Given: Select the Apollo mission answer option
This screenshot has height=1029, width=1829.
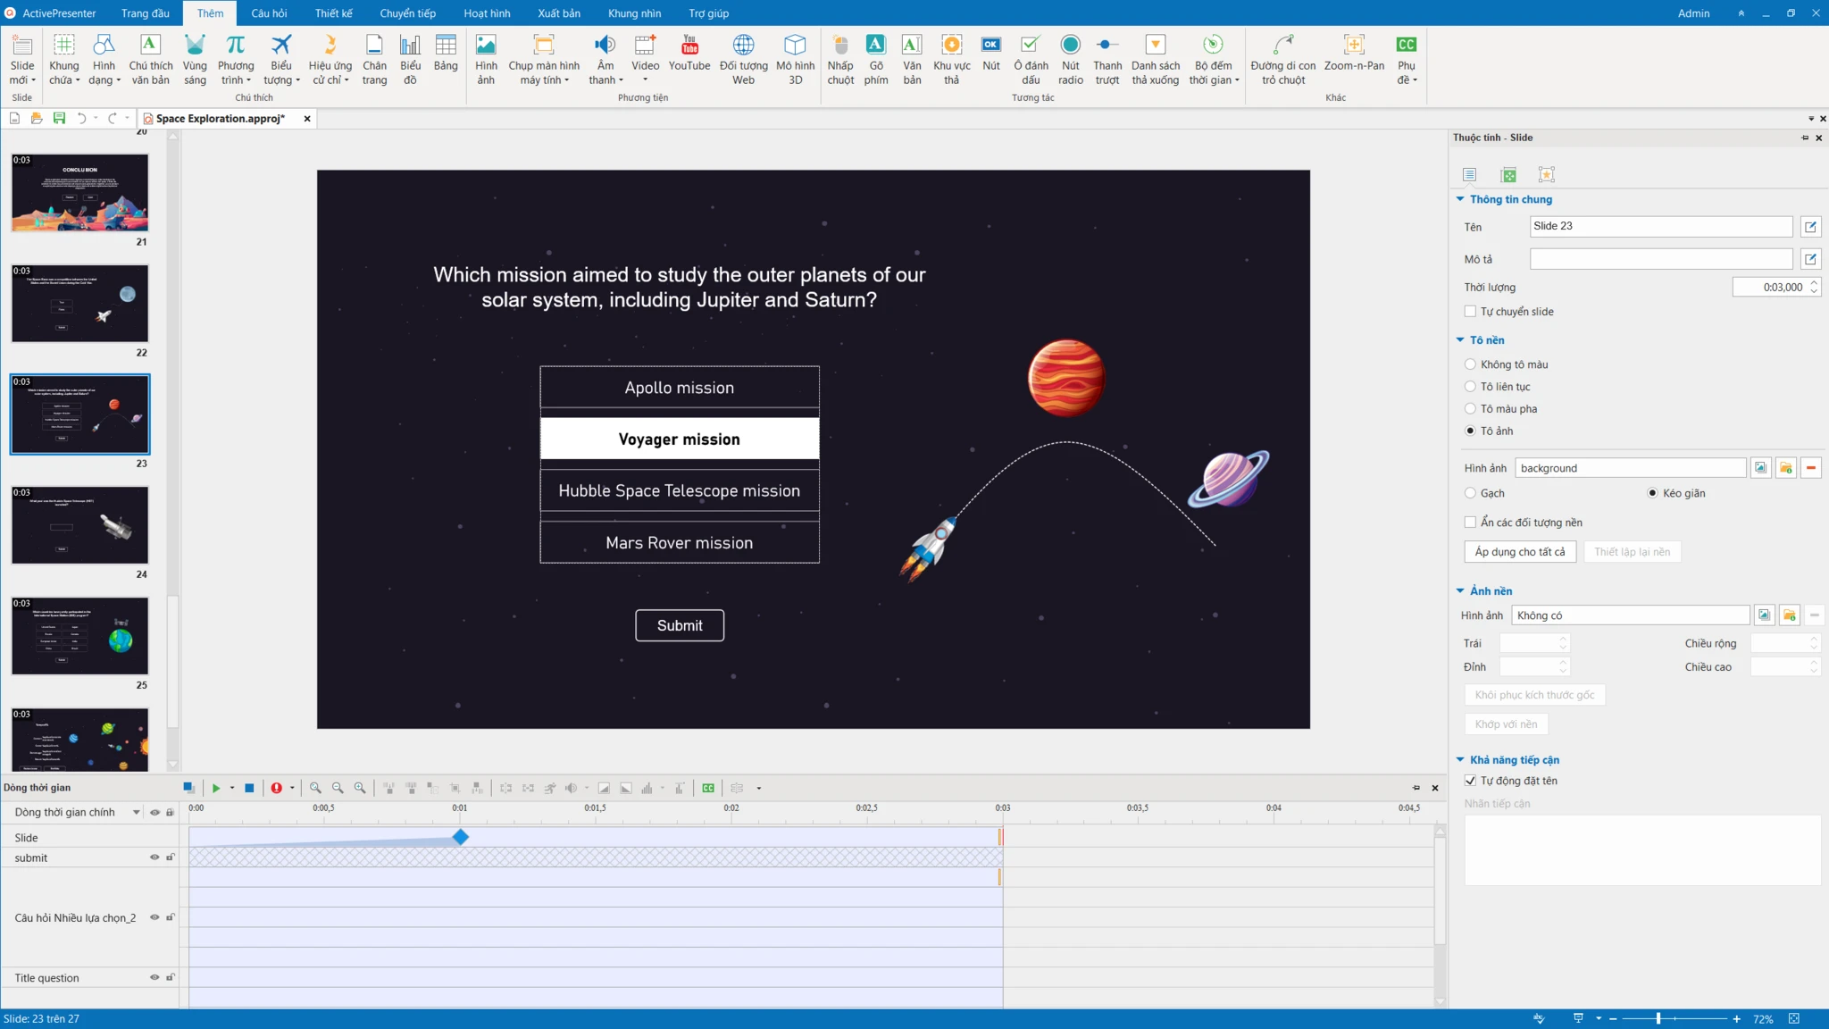Looking at the screenshot, I should coord(680,388).
